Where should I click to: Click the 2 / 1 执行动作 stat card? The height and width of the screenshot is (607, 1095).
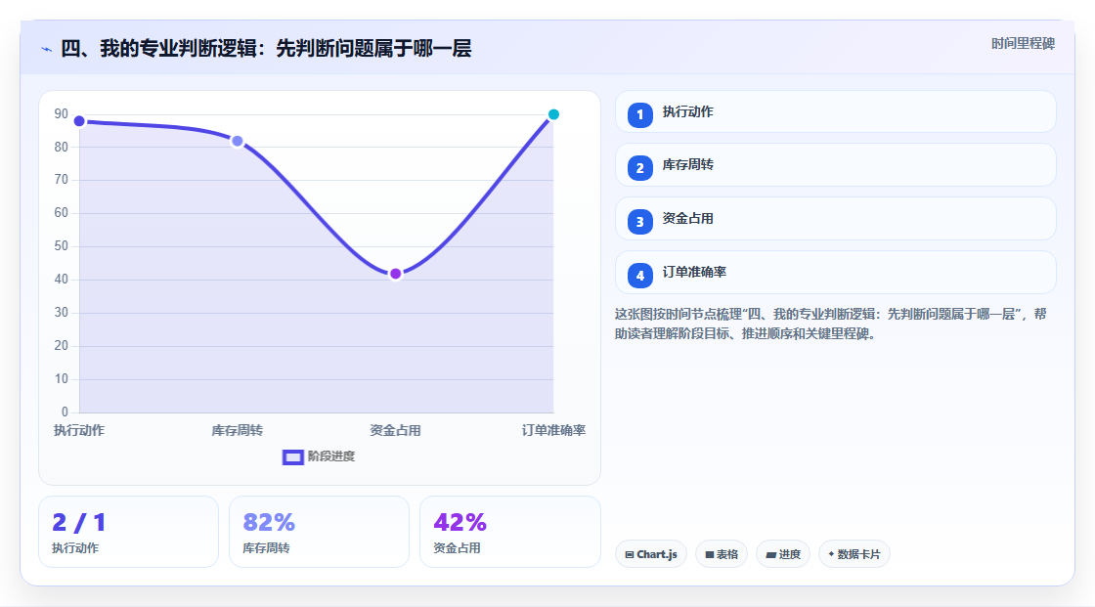click(128, 532)
